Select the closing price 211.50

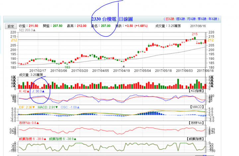point(34,26)
